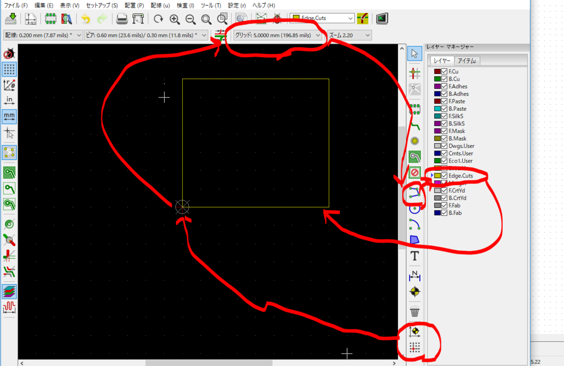This screenshot has width=564, height=366.
Task: Open the via size dropdown
Action: (146, 35)
